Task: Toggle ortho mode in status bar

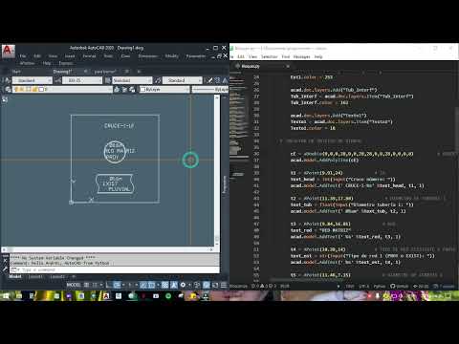Action: pyautogui.click(x=108, y=285)
